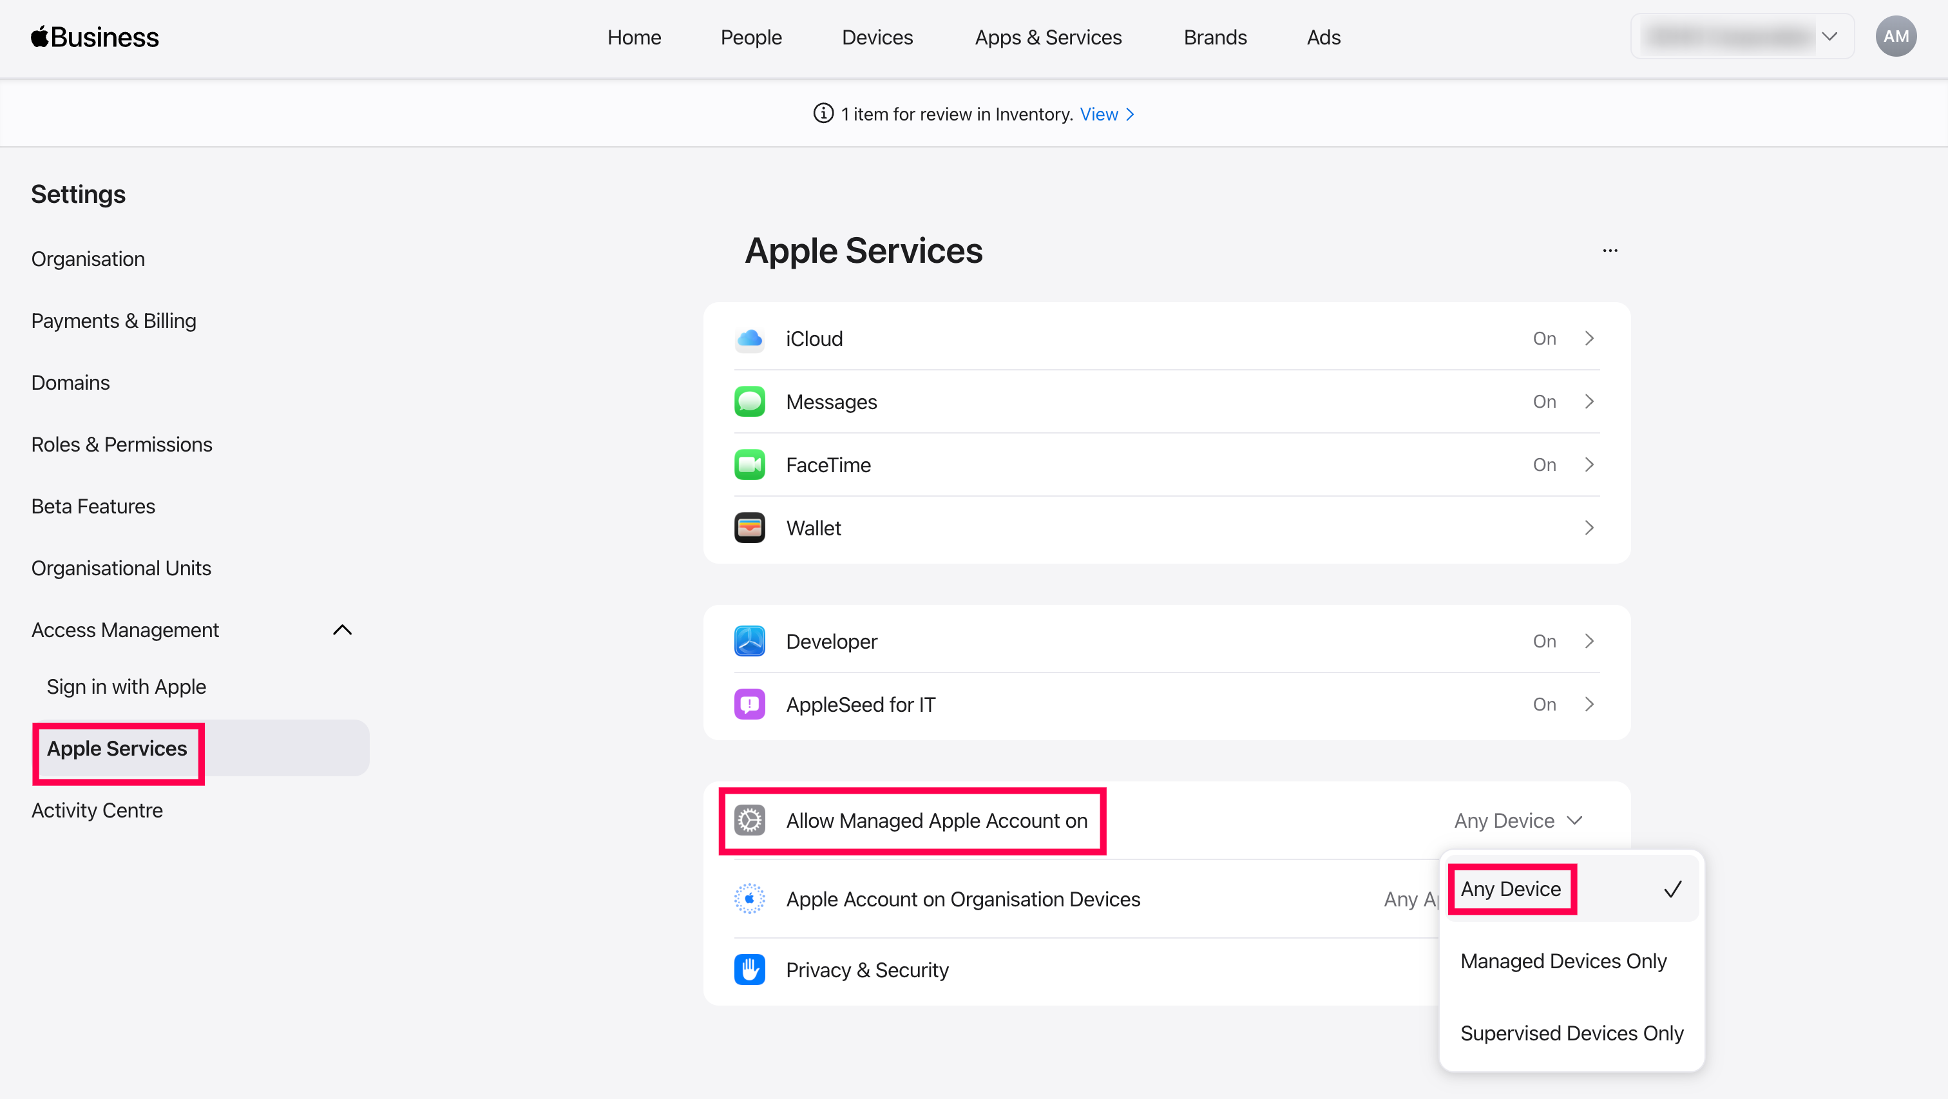Click the Developer row label
This screenshot has width=1948, height=1099.
tap(831, 642)
